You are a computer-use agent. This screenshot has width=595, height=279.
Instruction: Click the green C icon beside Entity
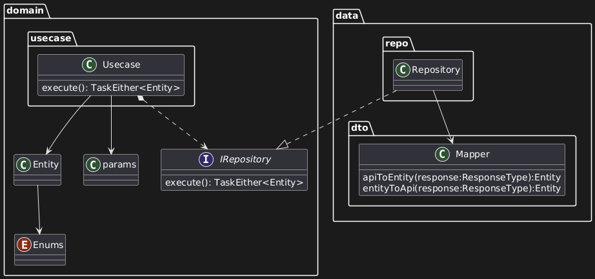(x=24, y=165)
